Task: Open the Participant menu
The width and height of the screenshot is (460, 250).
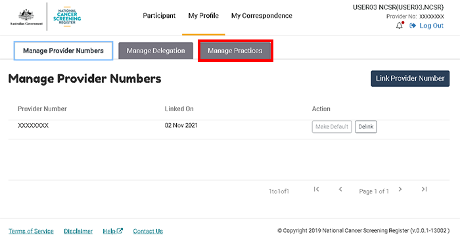Action: coord(159,16)
